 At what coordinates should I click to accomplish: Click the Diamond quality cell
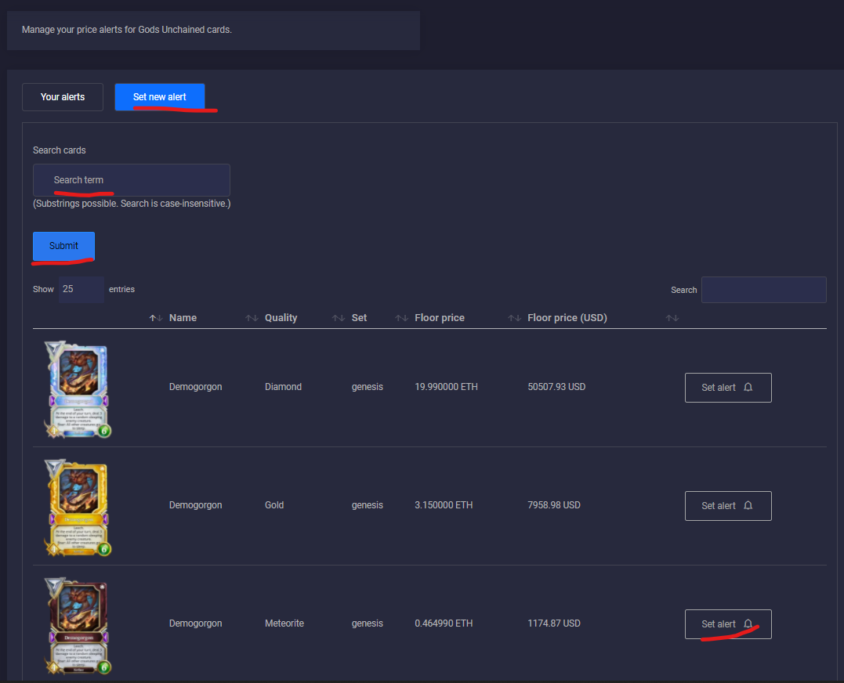[x=283, y=387]
